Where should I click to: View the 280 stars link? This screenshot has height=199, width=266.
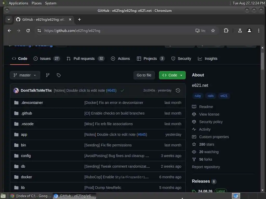pyautogui.click(x=203, y=145)
